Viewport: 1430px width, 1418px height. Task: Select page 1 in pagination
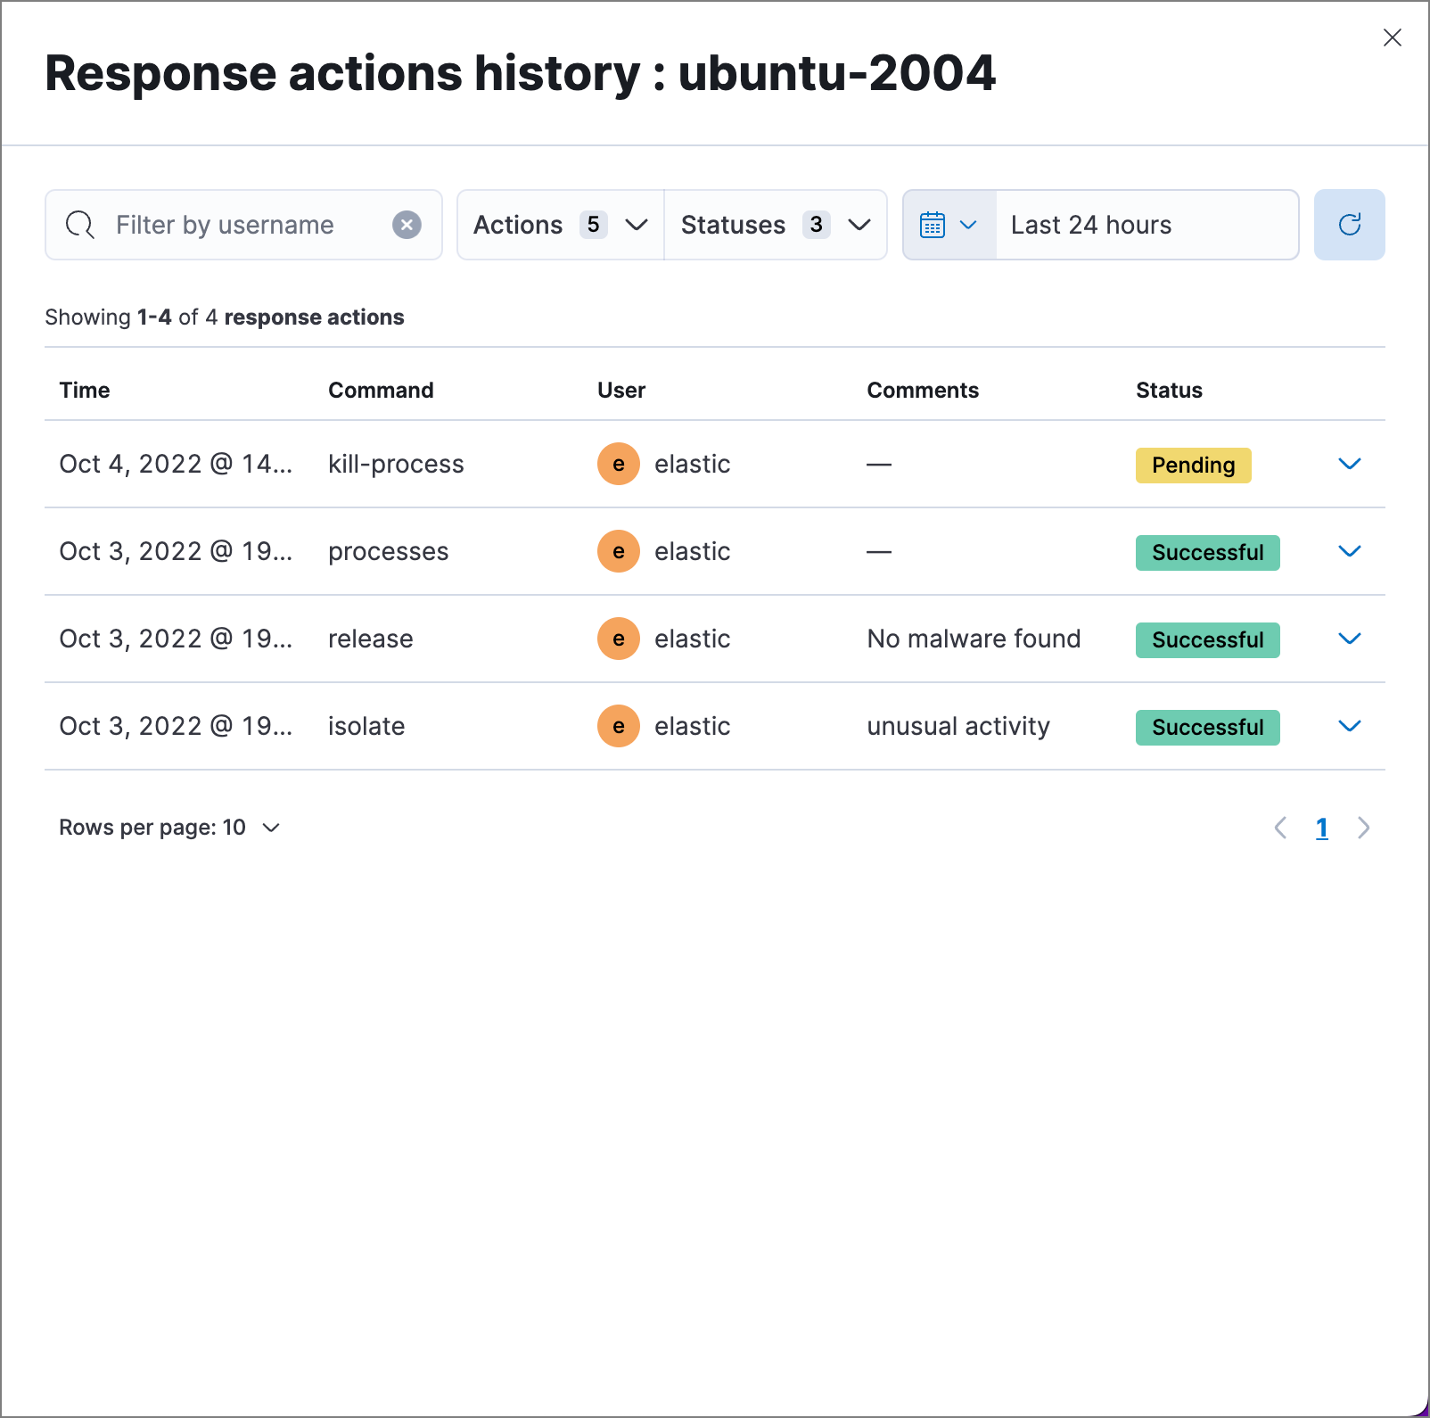tap(1321, 828)
